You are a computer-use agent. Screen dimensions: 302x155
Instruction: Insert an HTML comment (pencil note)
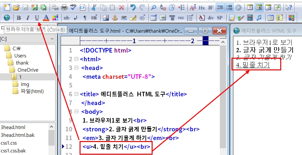pos(133,18)
